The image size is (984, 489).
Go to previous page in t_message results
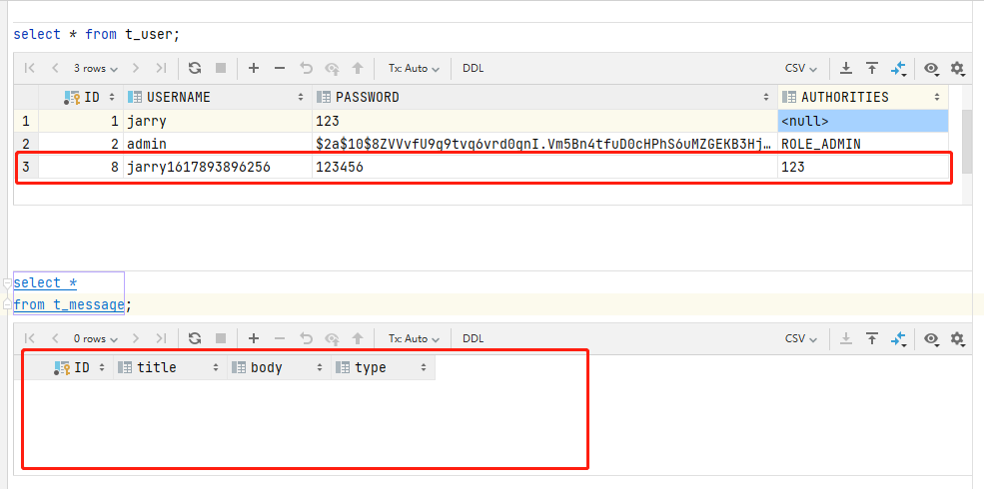click(x=55, y=338)
